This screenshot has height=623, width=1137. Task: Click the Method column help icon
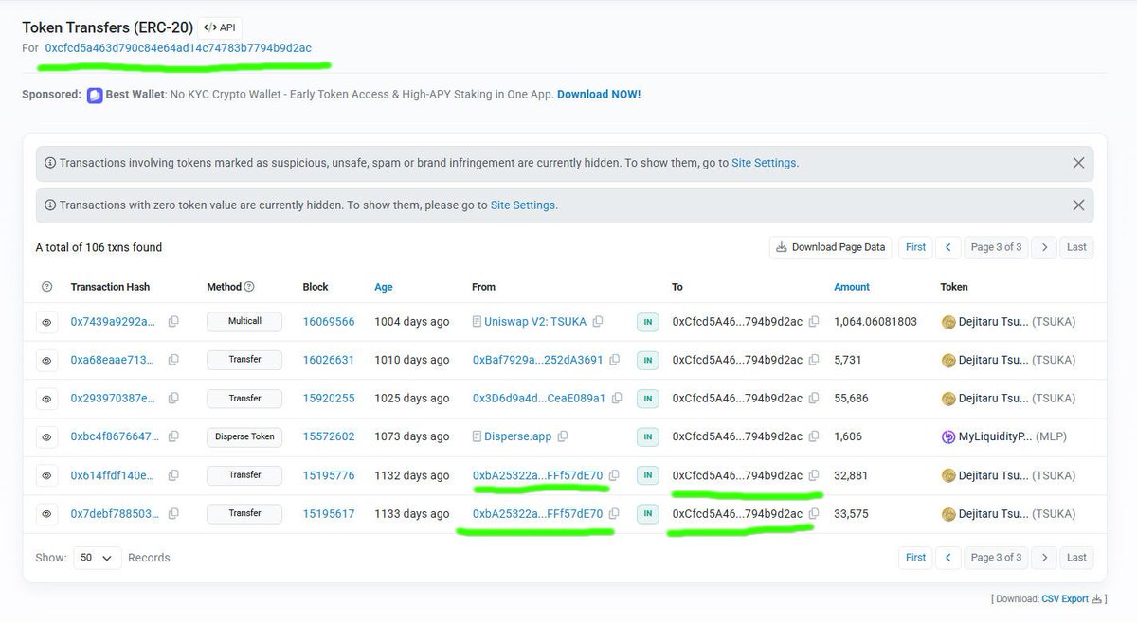click(x=249, y=287)
